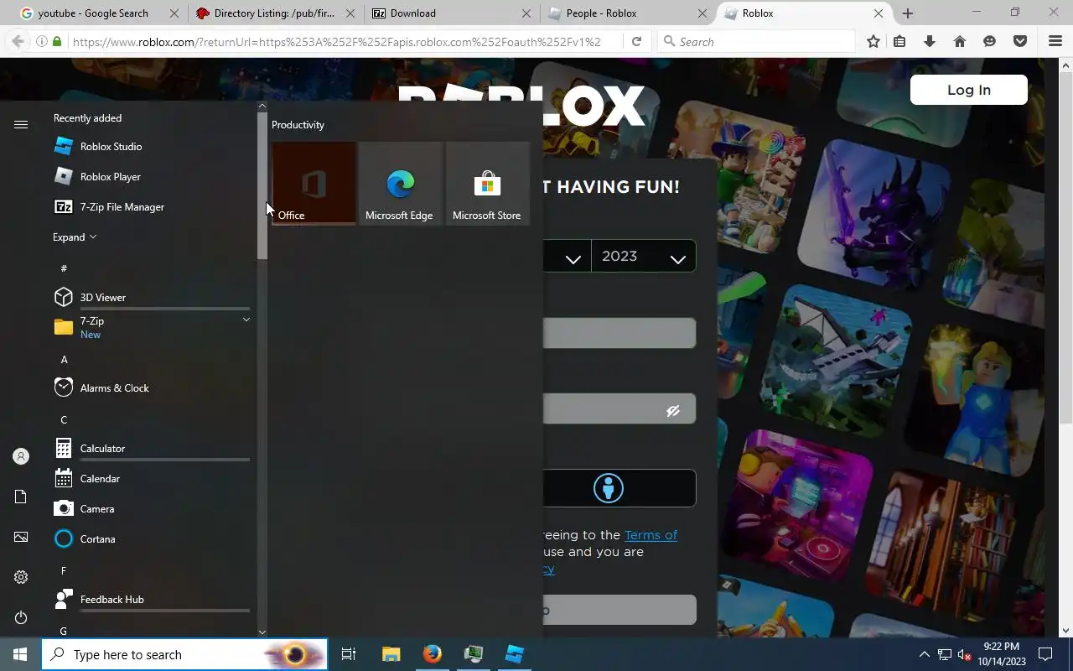Click the Productivity group header

(x=298, y=125)
